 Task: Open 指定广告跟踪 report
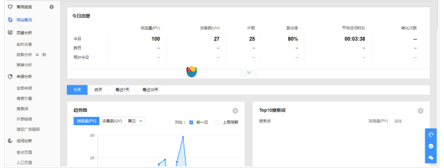[28, 129]
